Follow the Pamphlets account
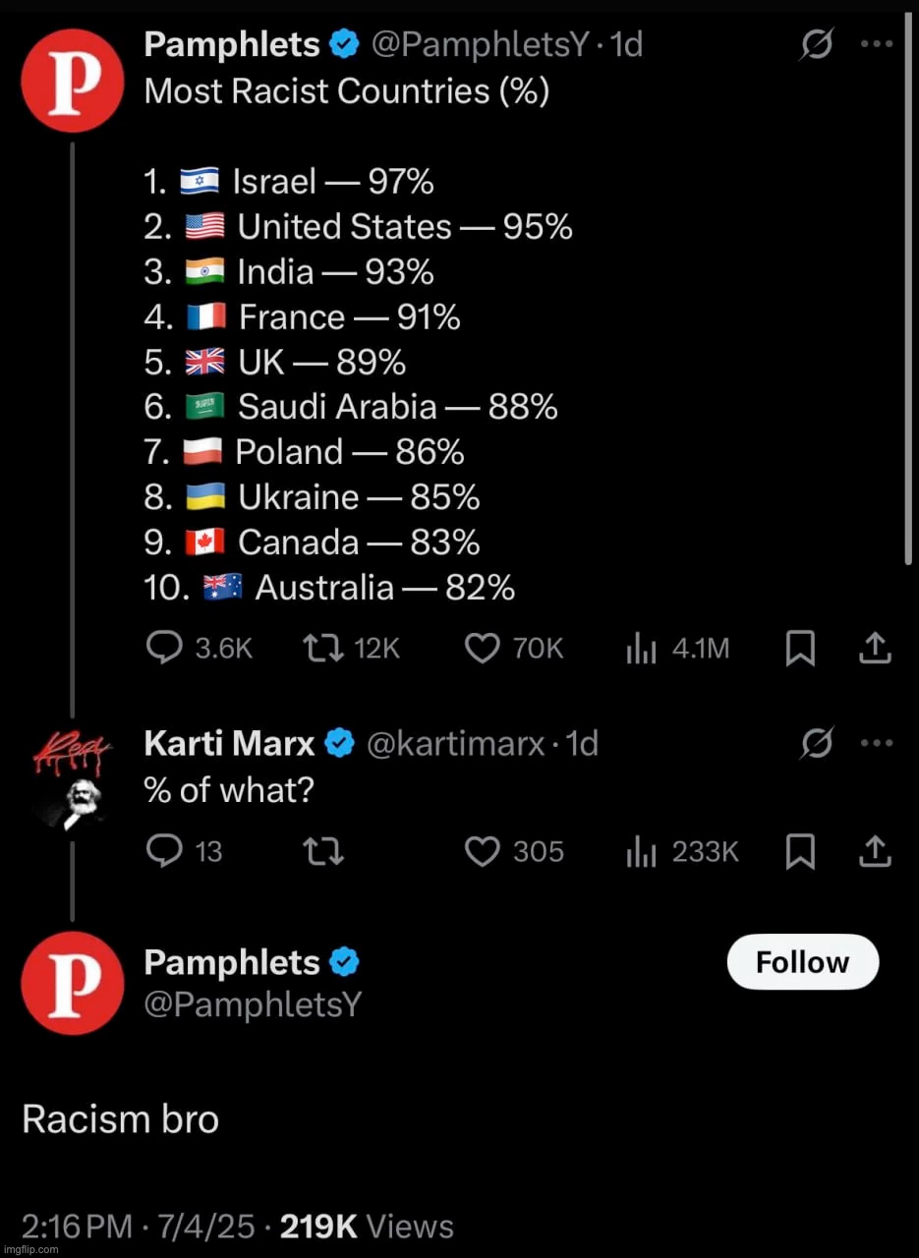919x1258 pixels. click(x=802, y=962)
